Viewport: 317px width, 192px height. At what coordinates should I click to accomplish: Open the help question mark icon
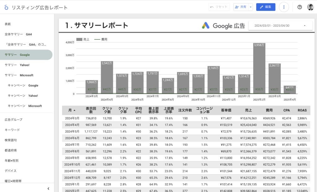(x=299, y=7)
